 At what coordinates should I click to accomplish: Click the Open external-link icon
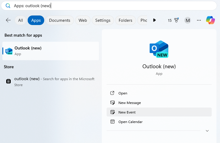point(112,93)
